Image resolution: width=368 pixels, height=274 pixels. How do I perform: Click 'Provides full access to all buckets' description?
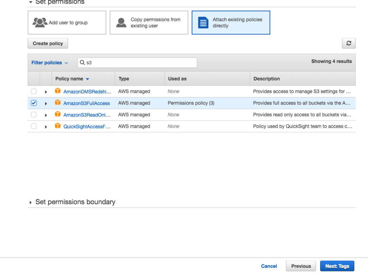(302, 103)
